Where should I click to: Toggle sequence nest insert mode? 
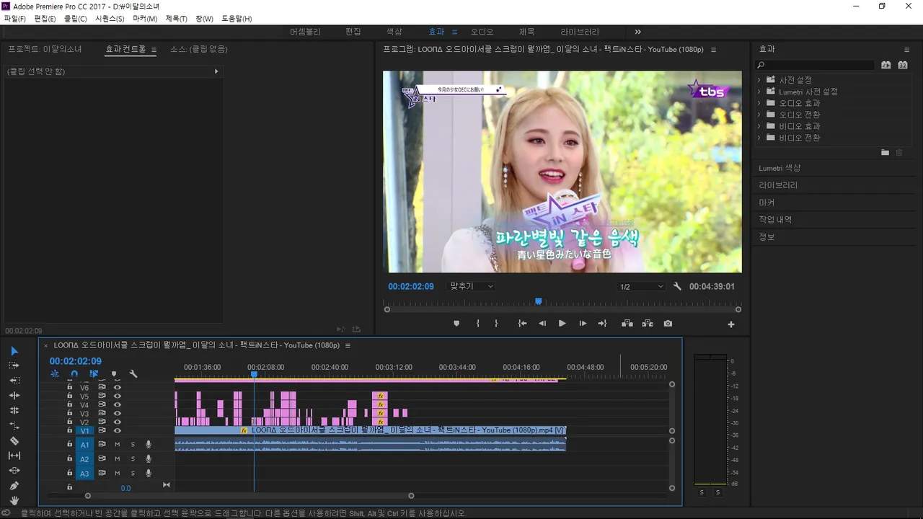tap(55, 374)
